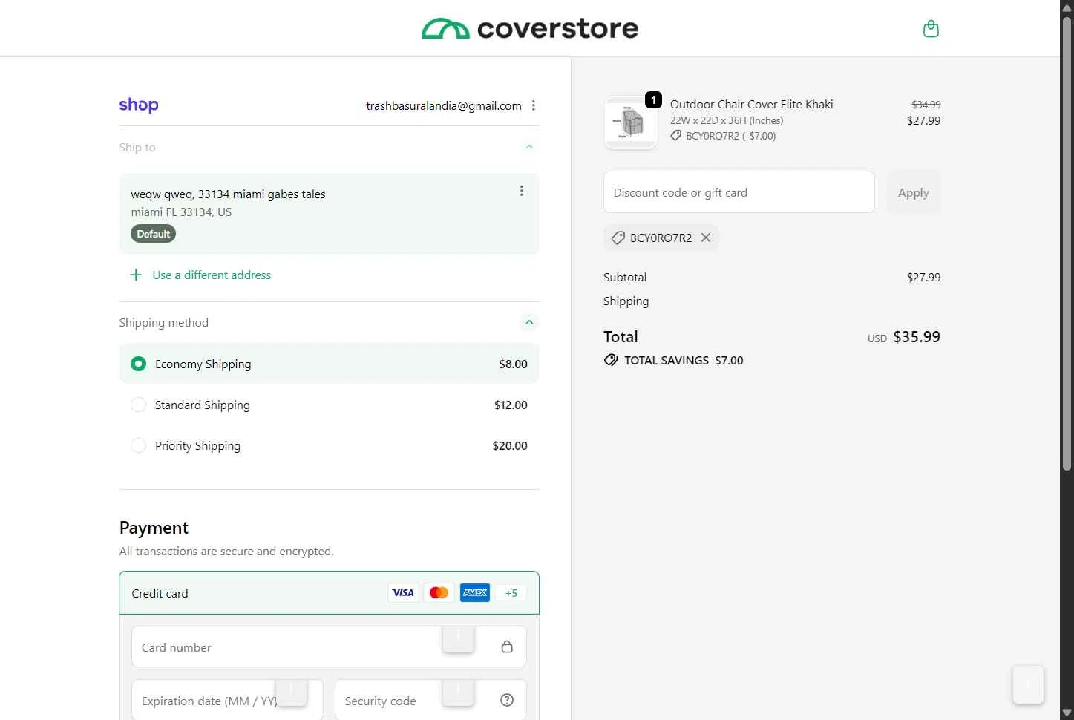Click the Outdoor Chair Cover Elite Khaki title
The height and width of the screenshot is (720, 1074).
coord(751,104)
